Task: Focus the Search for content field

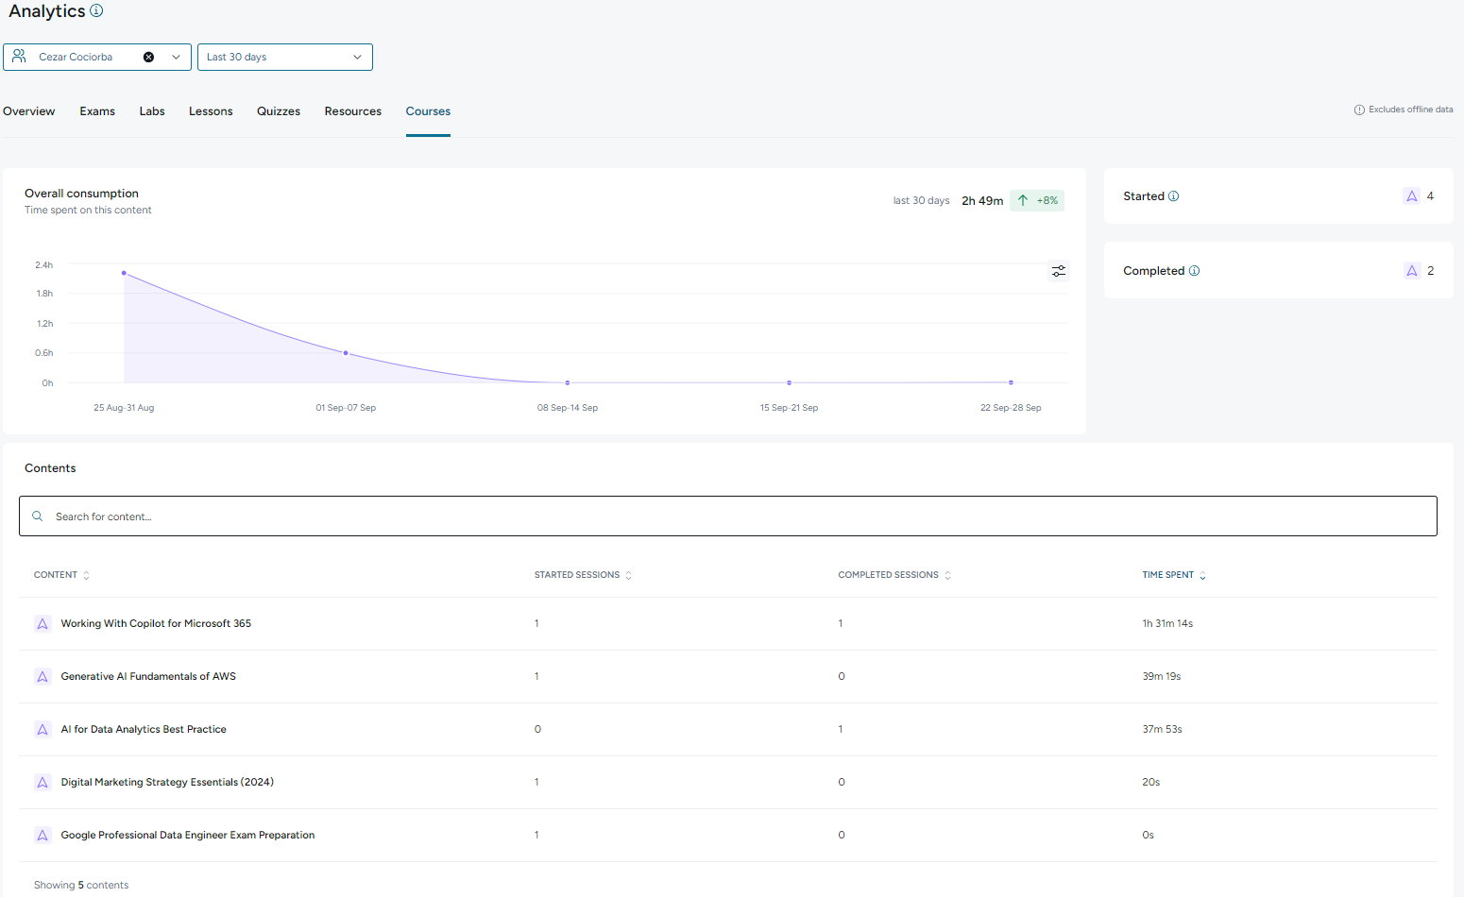Action: tap(728, 516)
